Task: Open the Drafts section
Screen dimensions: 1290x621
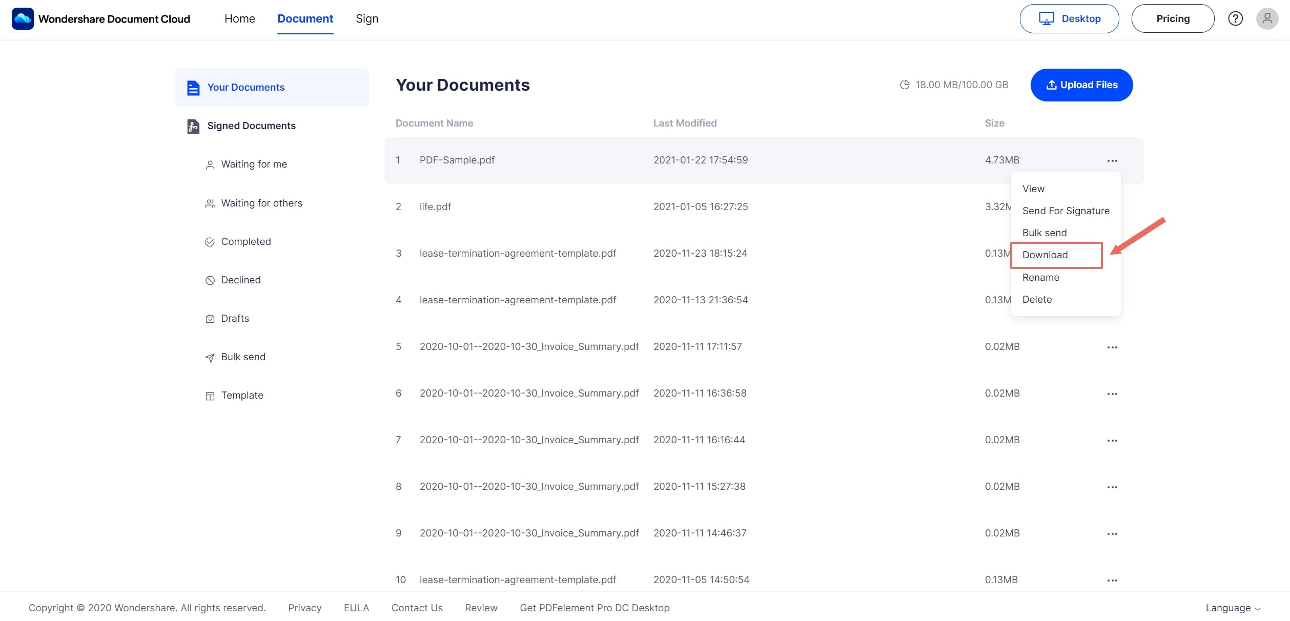Action: [235, 319]
